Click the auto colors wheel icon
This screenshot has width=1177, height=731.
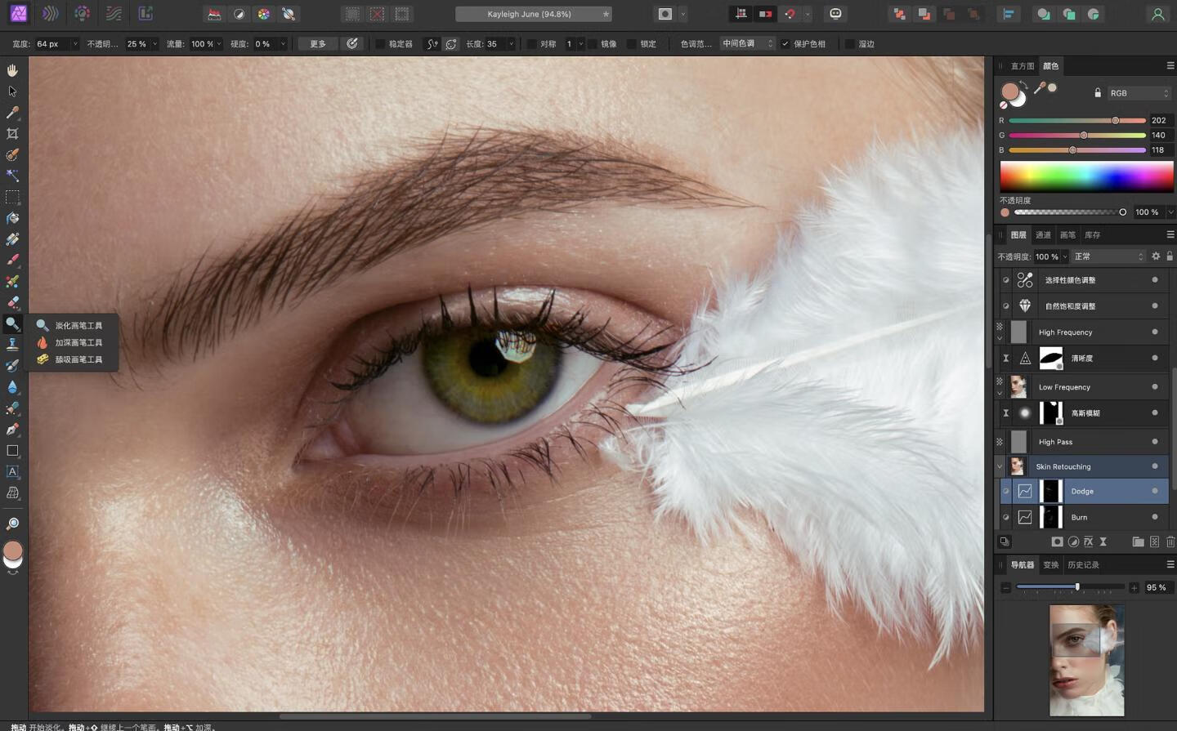[x=263, y=14]
